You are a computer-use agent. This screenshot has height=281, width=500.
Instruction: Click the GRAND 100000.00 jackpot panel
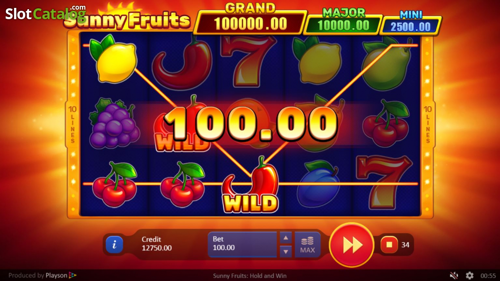[250, 20]
